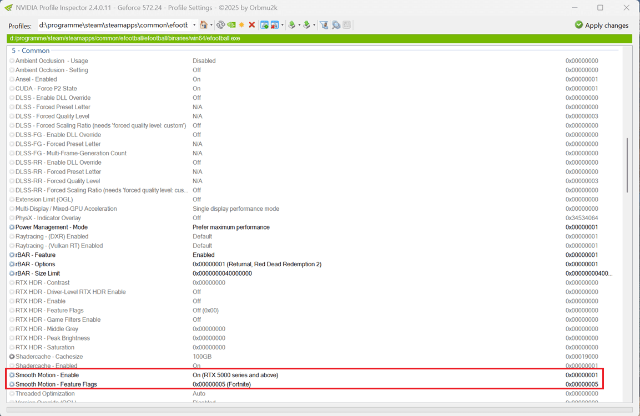640x416 pixels.
Task: Click Default value of Raytracing - (Vulkan RT) Enabled
Action: click(x=203, y=246)
